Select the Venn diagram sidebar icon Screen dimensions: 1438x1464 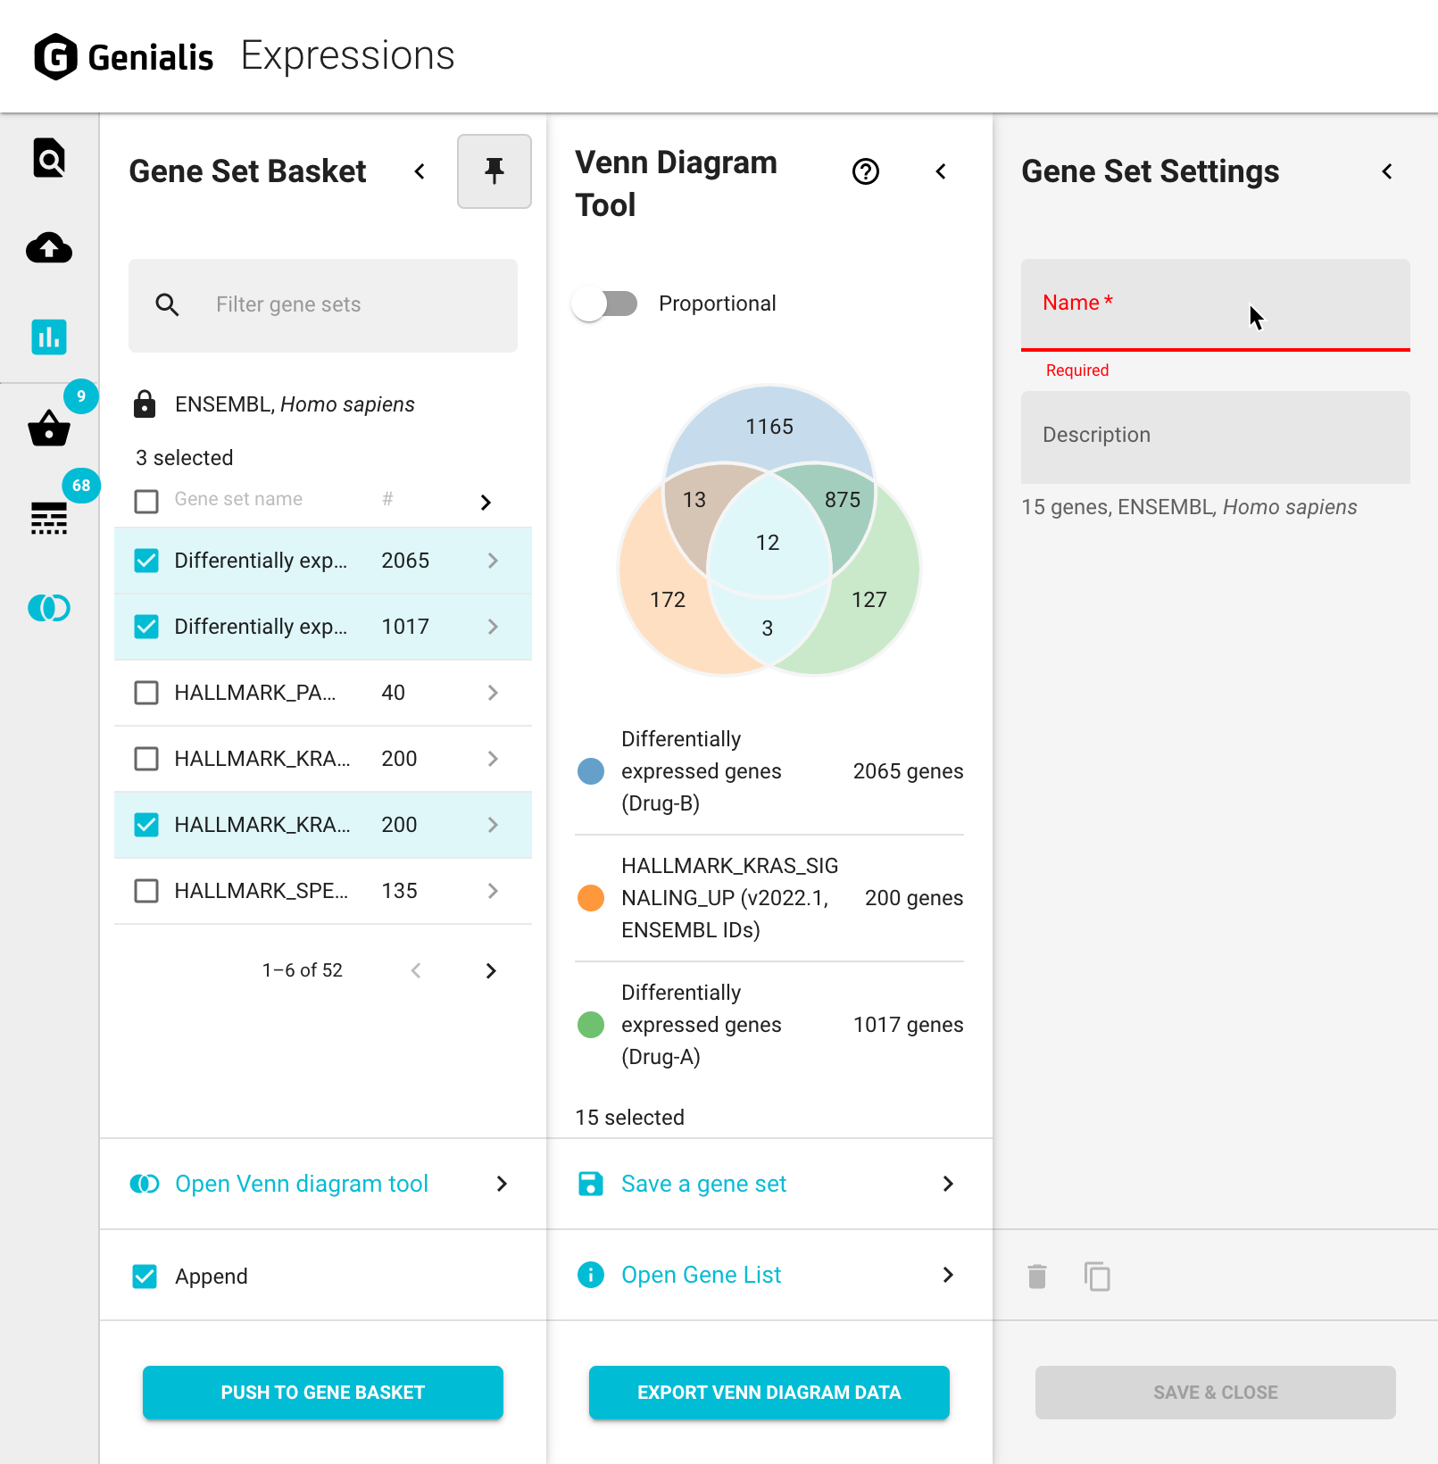click(49, 608)
